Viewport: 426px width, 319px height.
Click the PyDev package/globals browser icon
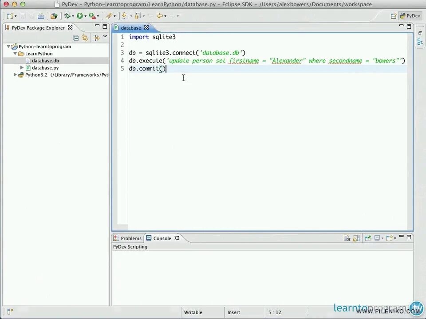[54, 16]
